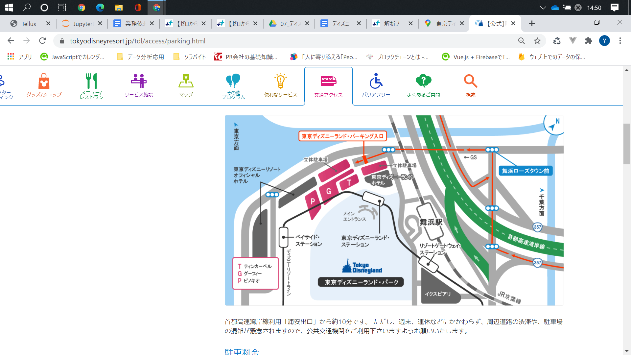
Task: Open Microsoft Office from the taskbar
Action: 138,8
